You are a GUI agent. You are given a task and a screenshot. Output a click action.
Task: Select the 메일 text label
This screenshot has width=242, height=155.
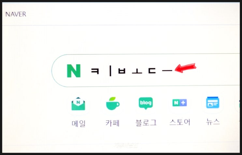(x=78, y=124)
